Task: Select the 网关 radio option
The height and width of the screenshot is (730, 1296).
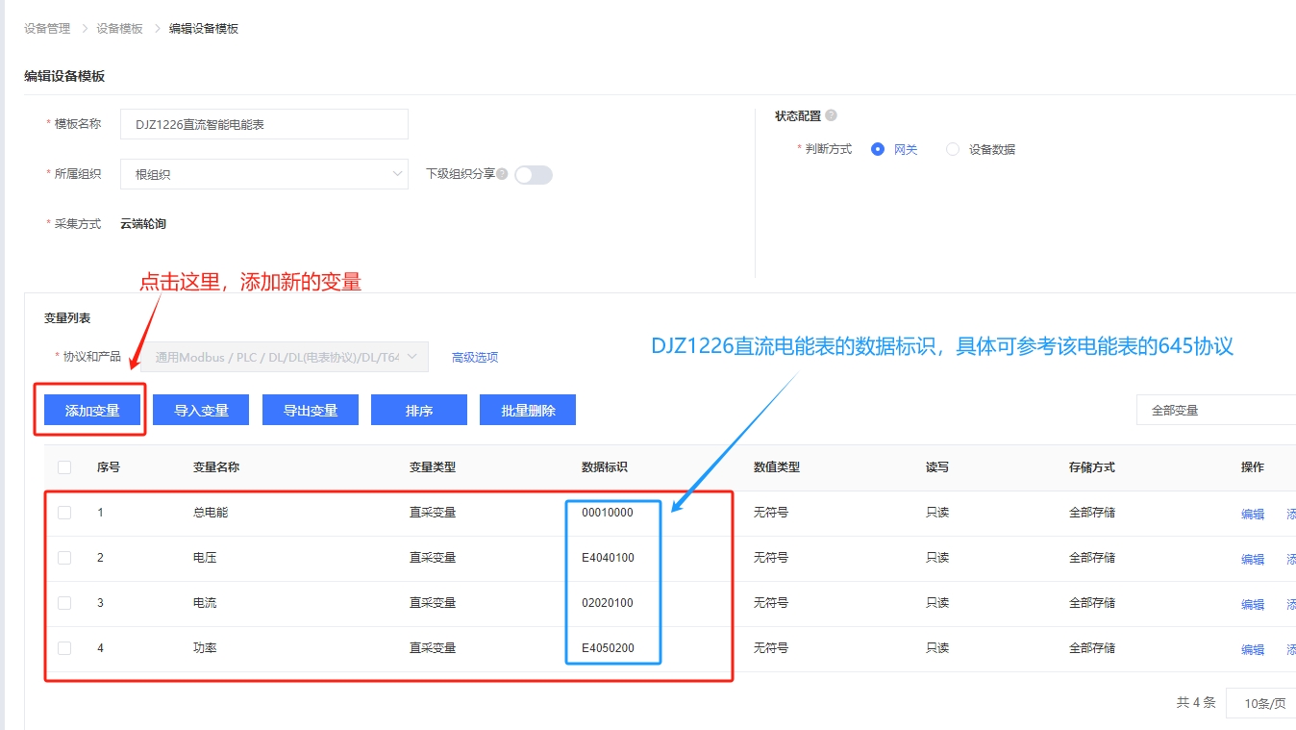Action: 878,149
